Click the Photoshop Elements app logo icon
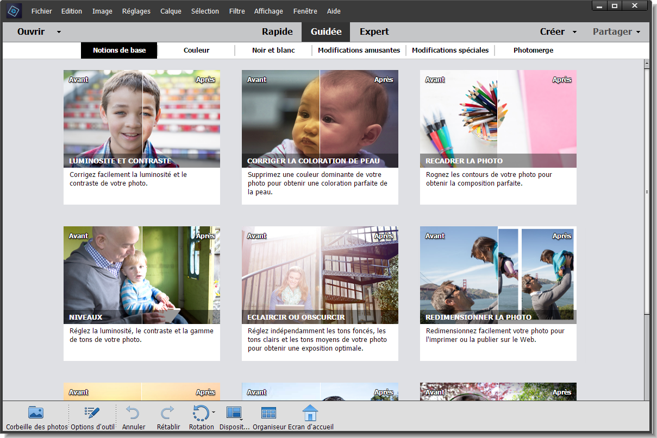657x438 pixels. click(14, 11)
